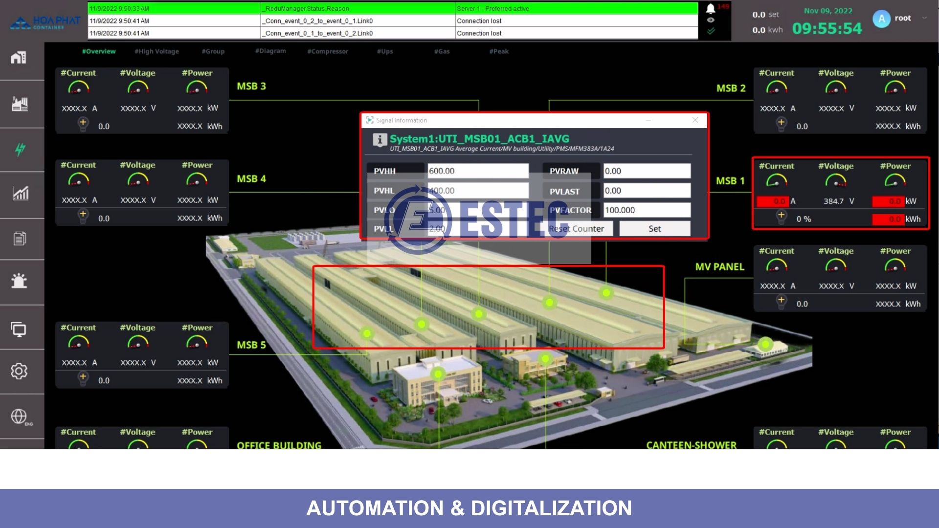This screenshot has height=528, width=939.
Task: Open the #Gas tab
Action: point(442,51)
